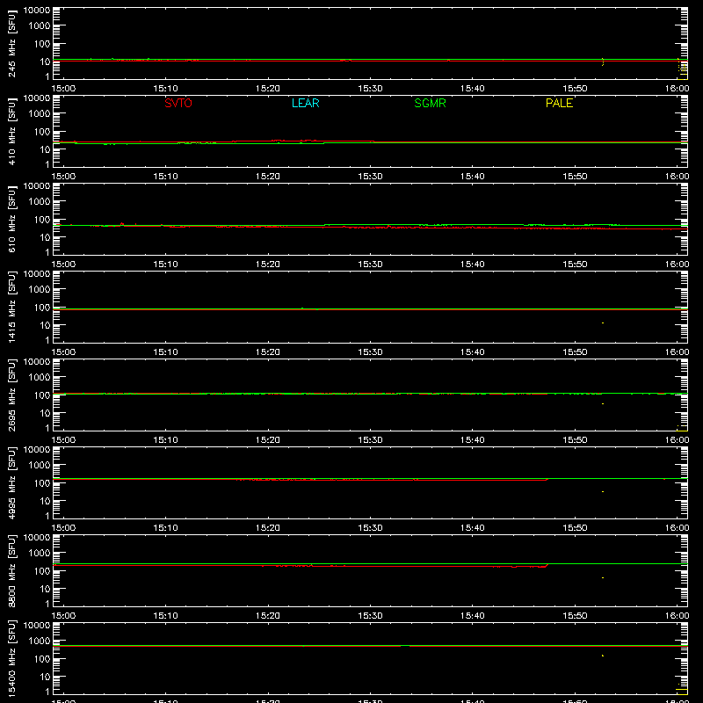Image resolution: width=703 pixels, height=703 pixels.
Task: Select the '4995 MHz [SFU]' axis title
Action: [11, 482]
